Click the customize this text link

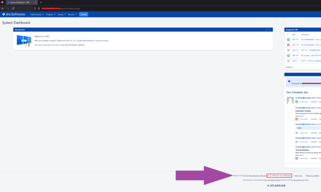pos(50,45)
